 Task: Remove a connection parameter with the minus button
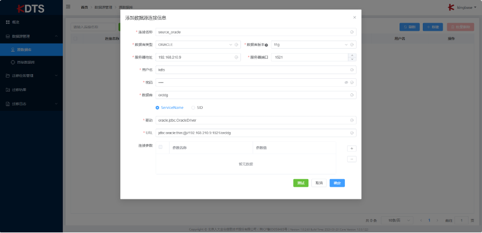tap(352, 159)
